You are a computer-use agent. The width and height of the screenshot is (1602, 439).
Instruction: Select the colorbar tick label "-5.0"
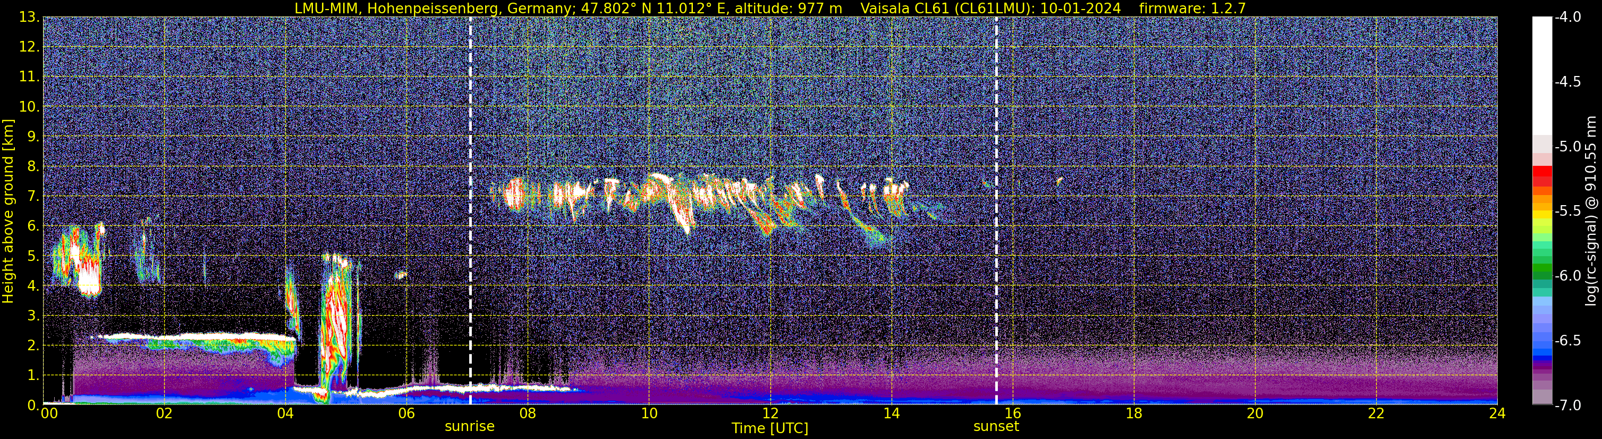(1567, 147)
